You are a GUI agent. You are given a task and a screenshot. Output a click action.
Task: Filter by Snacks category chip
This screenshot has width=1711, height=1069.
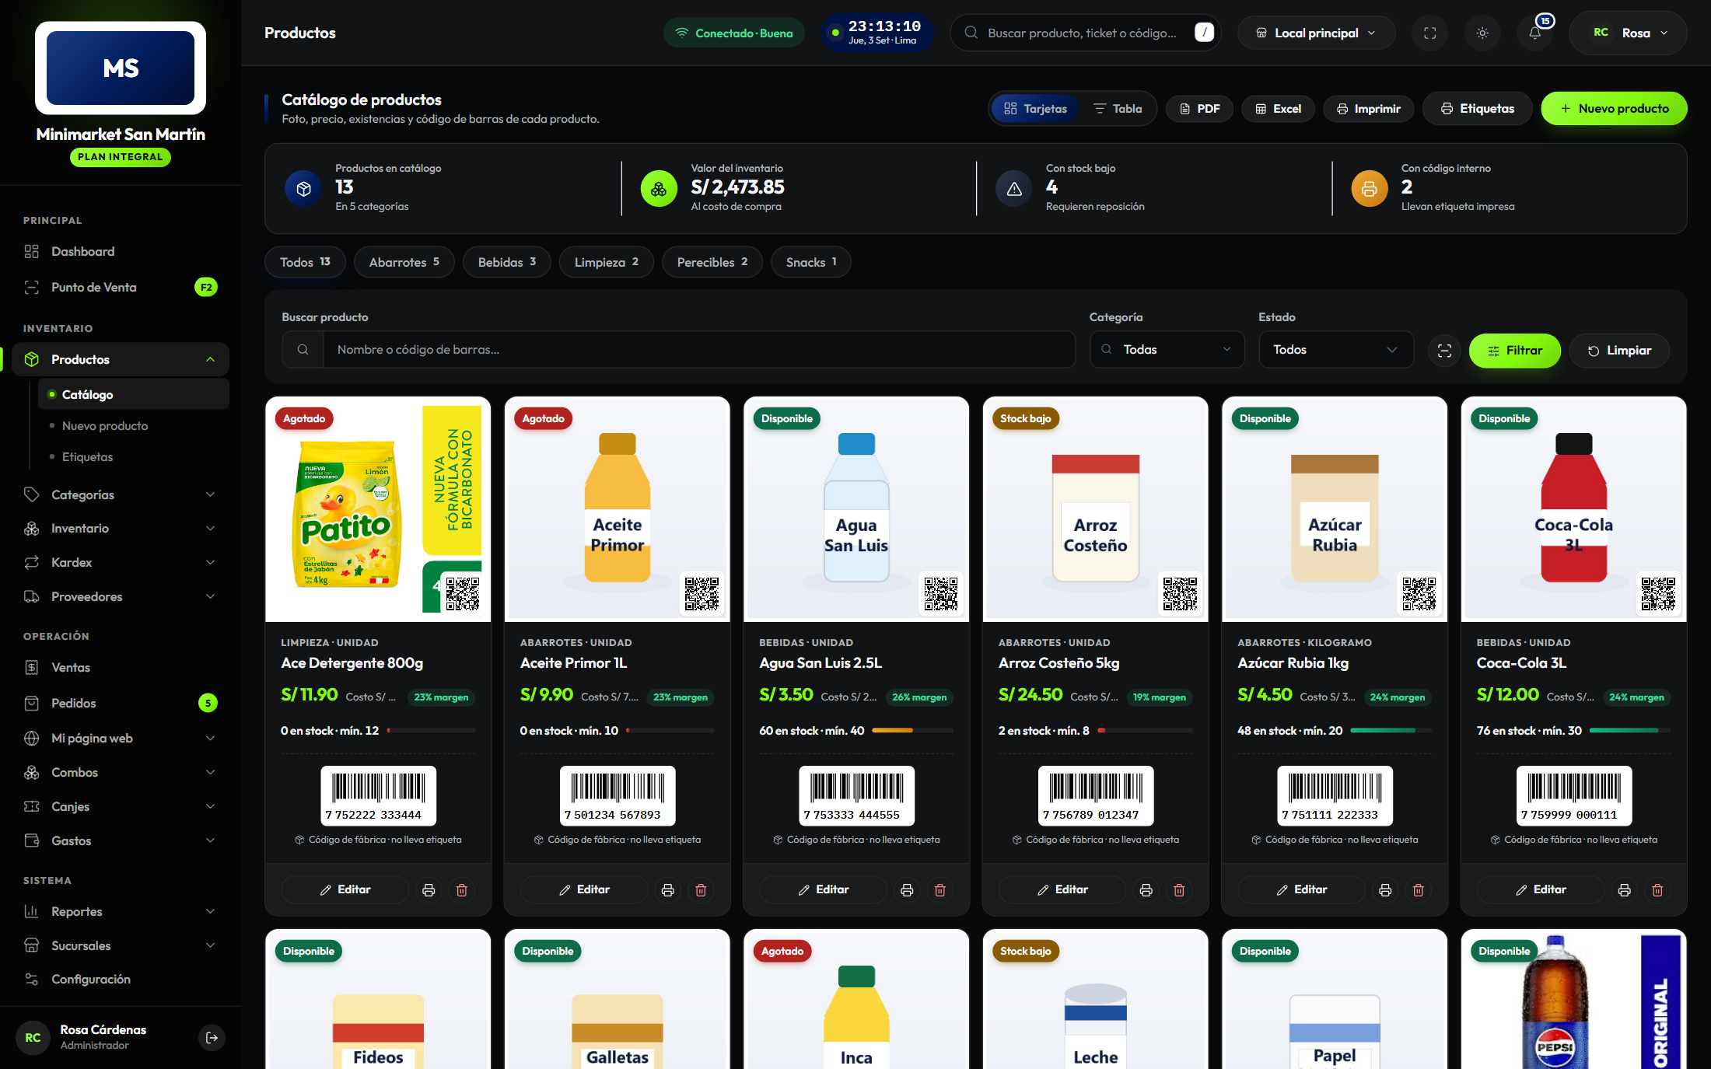click(x=810, y=262)
